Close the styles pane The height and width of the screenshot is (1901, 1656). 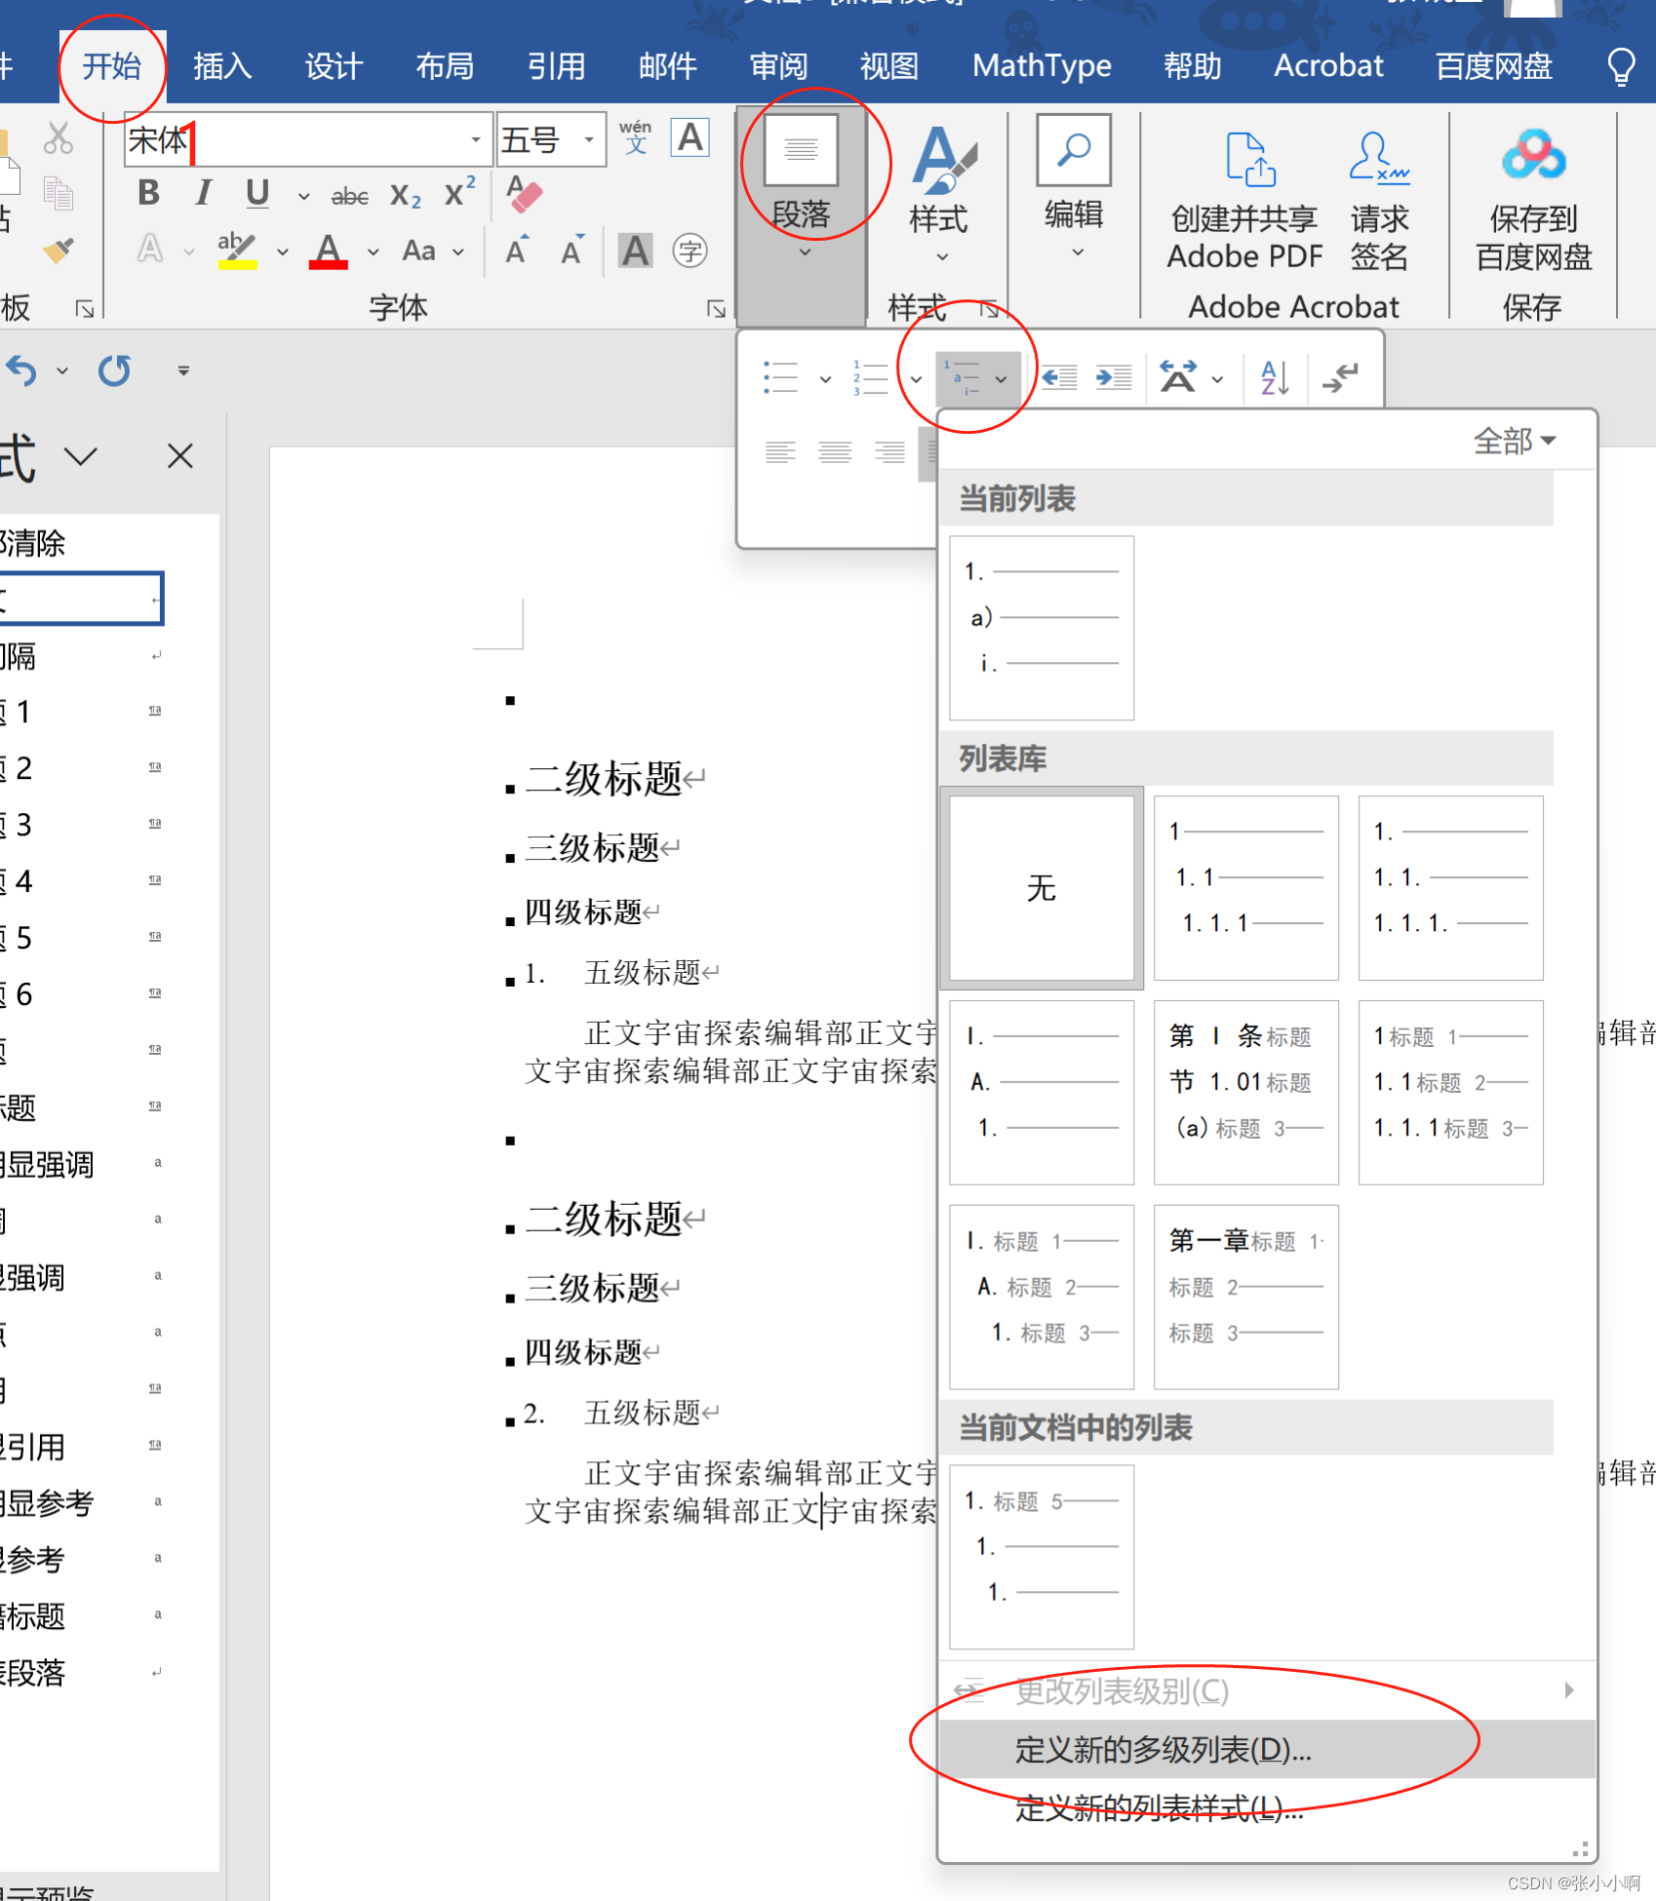click(179, 455)
